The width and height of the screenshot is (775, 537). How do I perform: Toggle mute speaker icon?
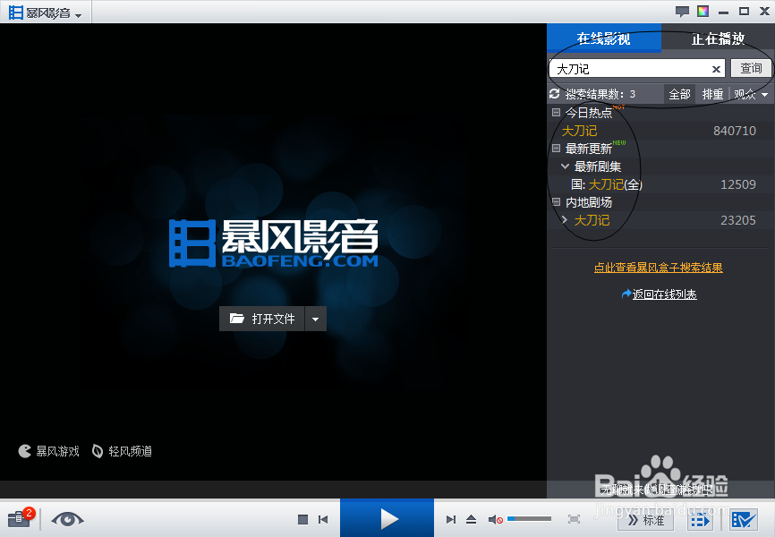495,519
